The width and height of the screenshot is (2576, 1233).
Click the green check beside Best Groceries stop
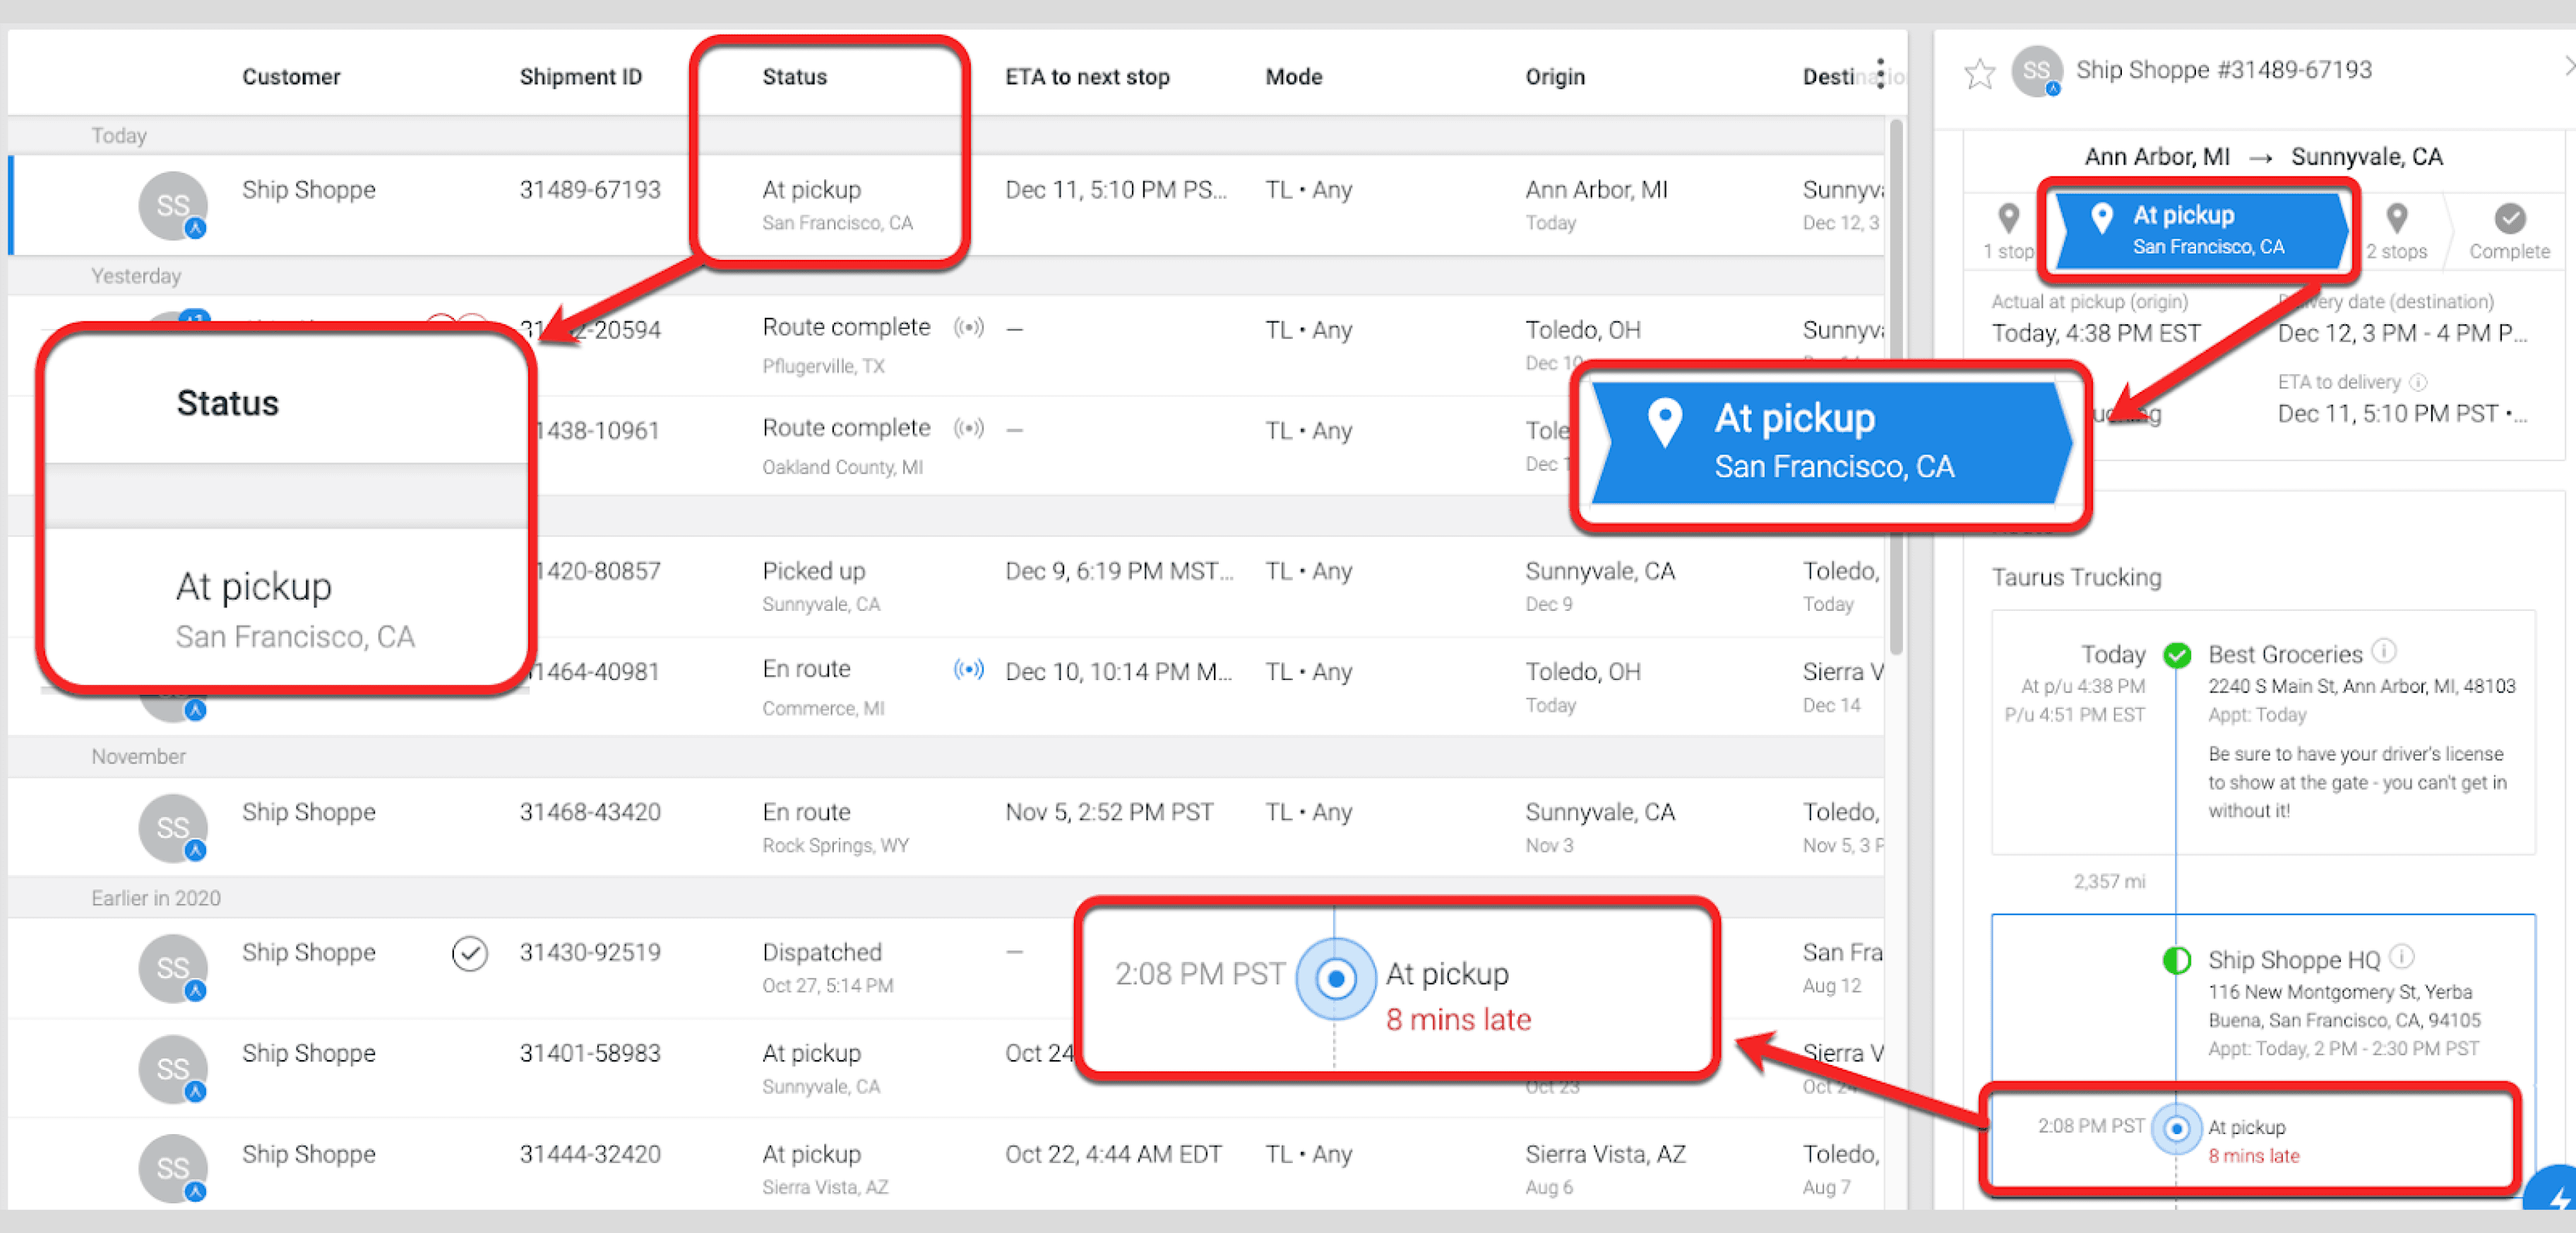(2177, 655)
